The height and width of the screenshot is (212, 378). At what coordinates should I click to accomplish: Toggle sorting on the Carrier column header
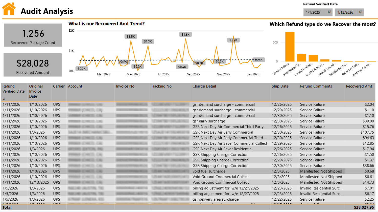click(x=59, y=86)
